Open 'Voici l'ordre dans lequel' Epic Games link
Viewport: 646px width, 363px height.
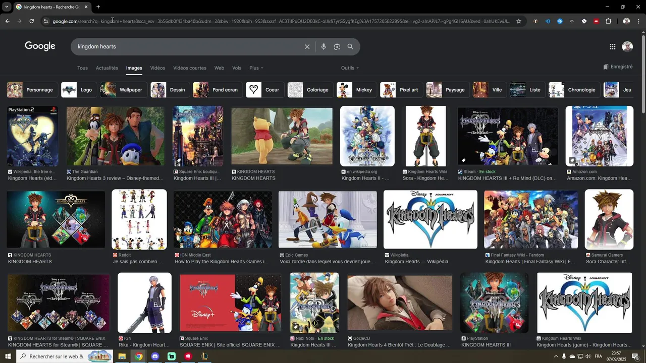click(x=328, y=262)
